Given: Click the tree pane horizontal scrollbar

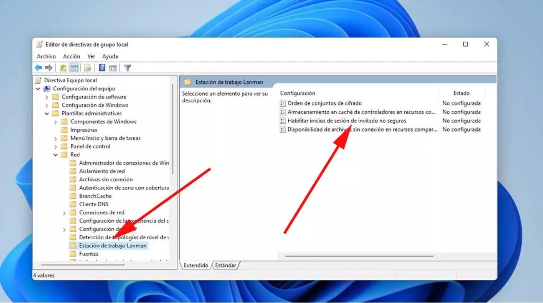Looking at the screenshot, I should [x=83, y=265].
